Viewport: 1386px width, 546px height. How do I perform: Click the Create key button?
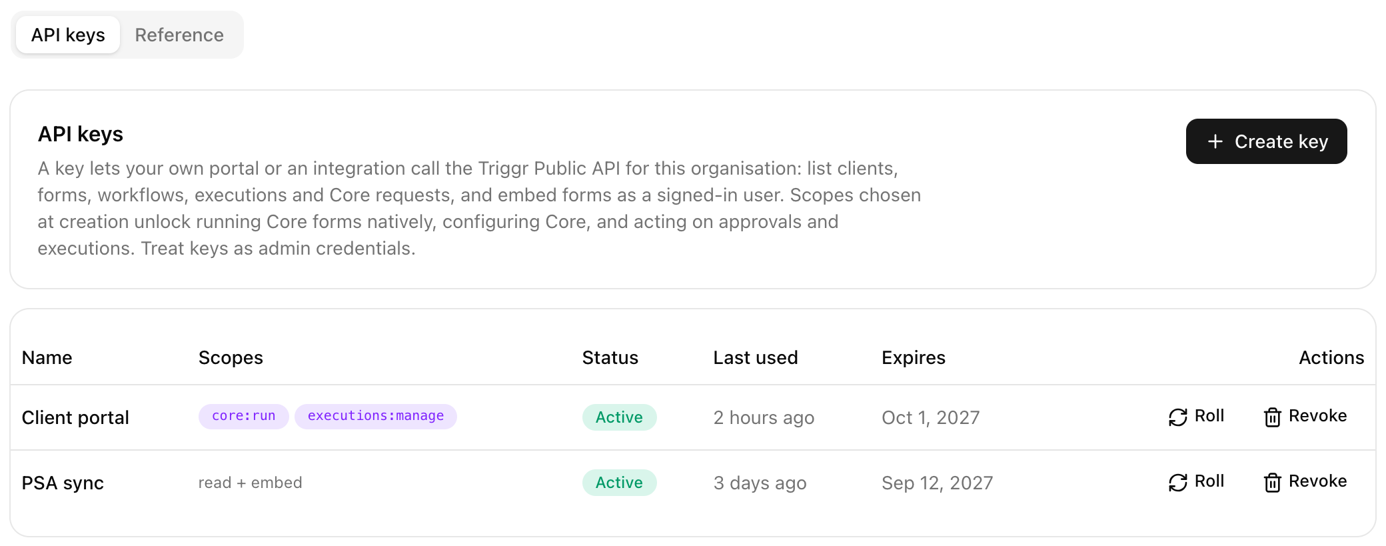point(1266,141)
